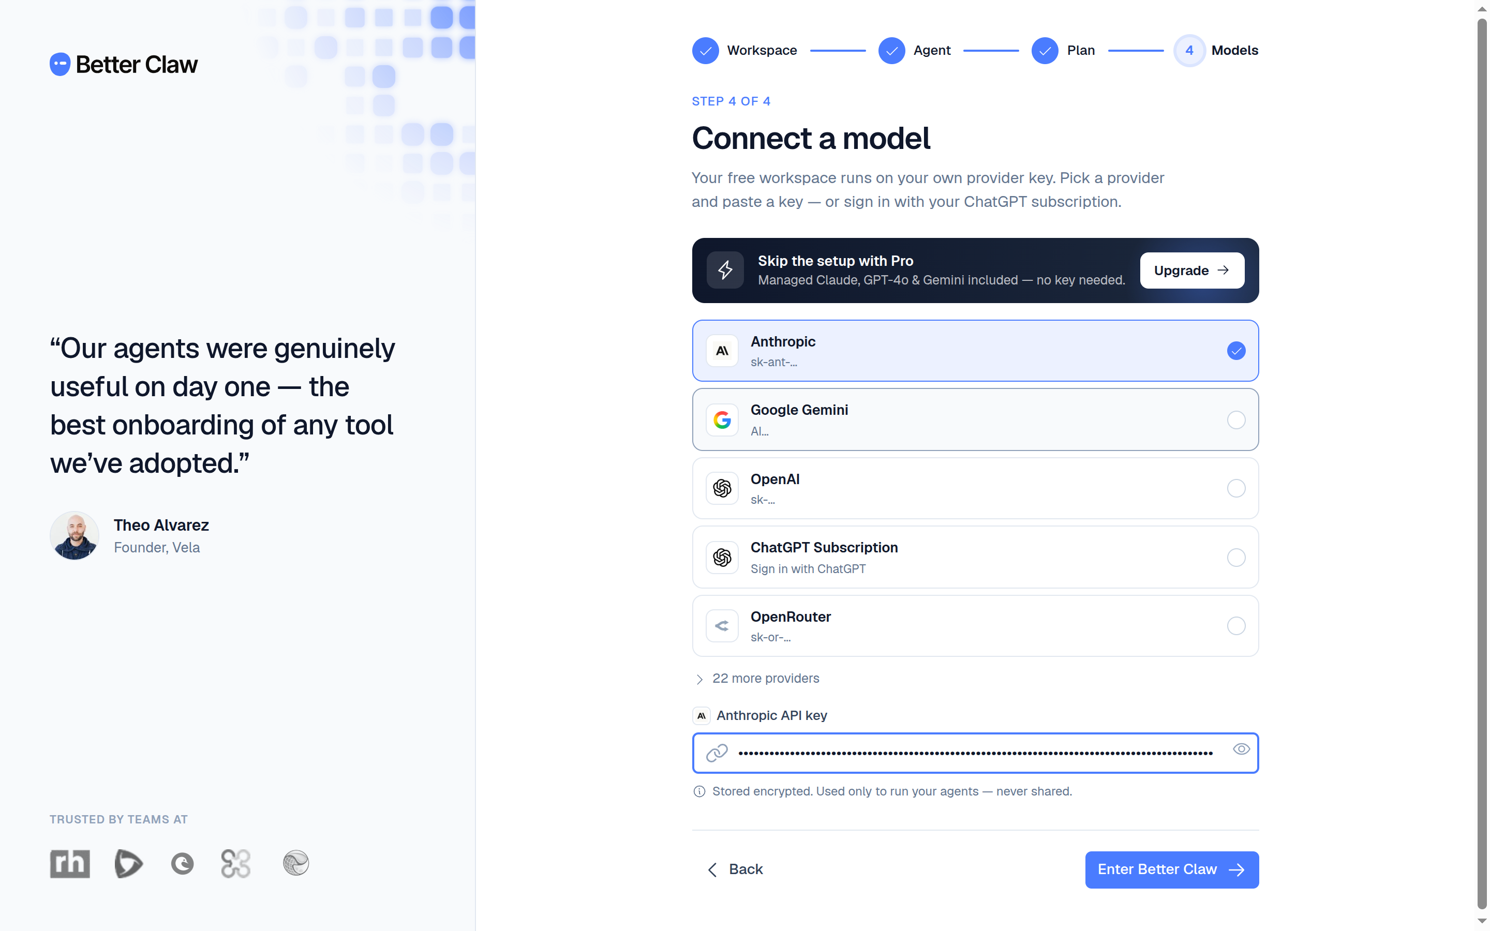Click the 'sk-...' hint under OpenAI
Screen dimensions: 1490x931
(762, 500)
